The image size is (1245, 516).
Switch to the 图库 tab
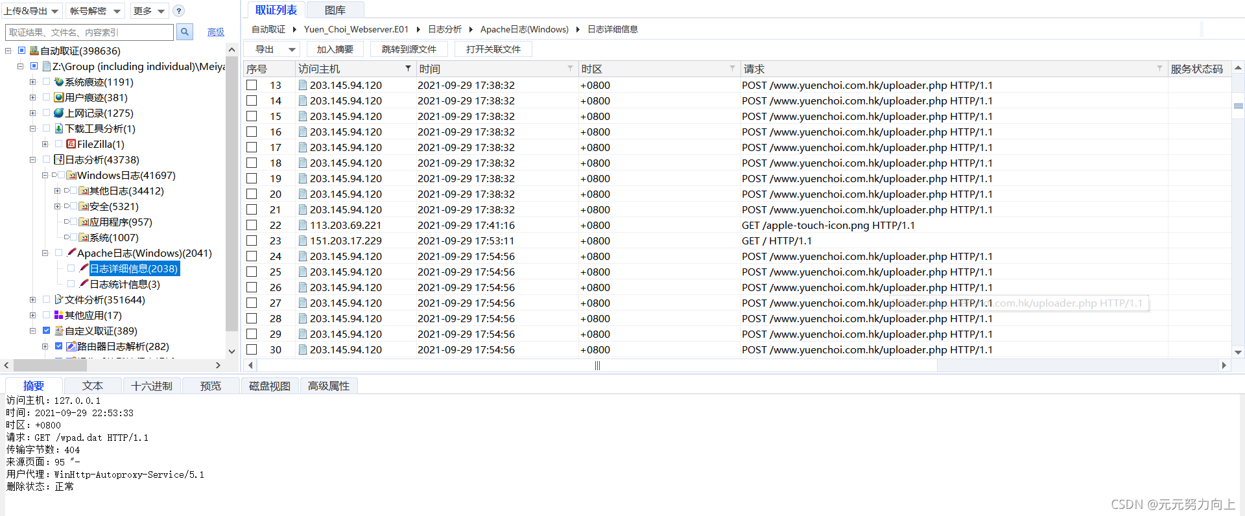(335, 10)
